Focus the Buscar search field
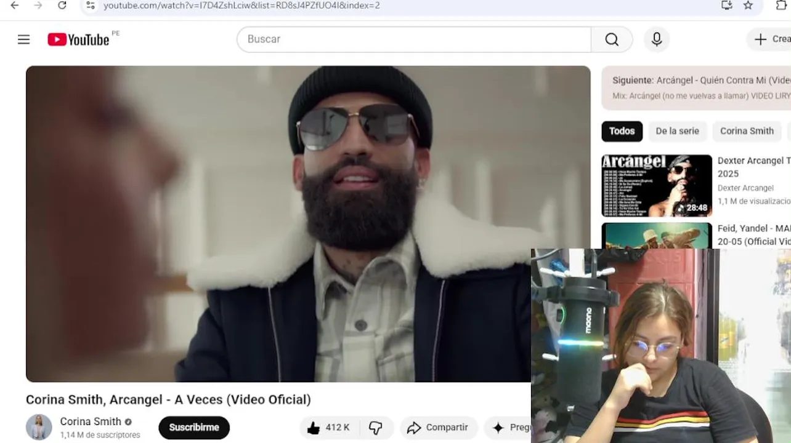Image resolution: width=791 pixels, height=443 pixels. click(414, 39)
